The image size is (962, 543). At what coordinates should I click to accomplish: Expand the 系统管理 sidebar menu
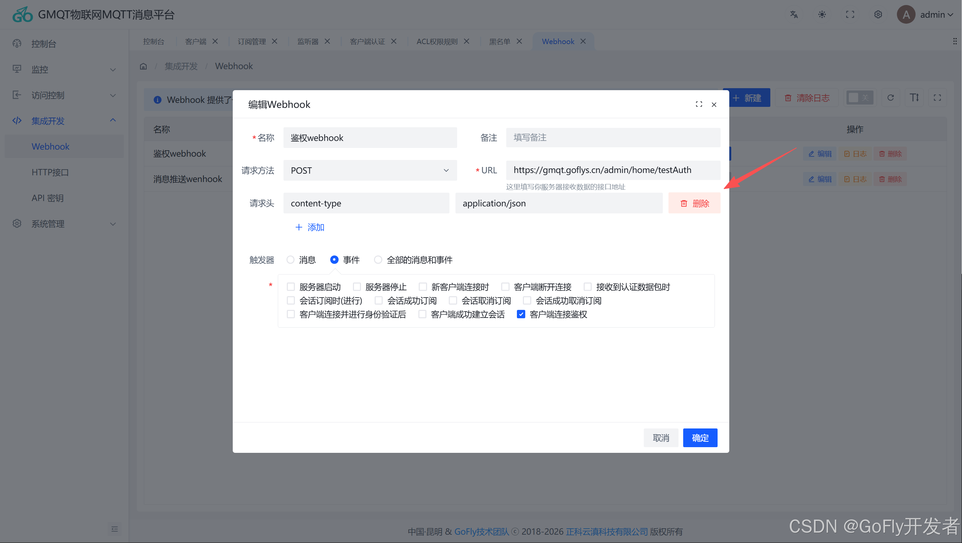(64, 224)
